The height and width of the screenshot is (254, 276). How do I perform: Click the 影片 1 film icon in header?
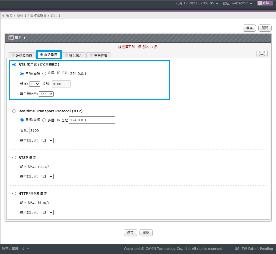(x=10, y=38)
